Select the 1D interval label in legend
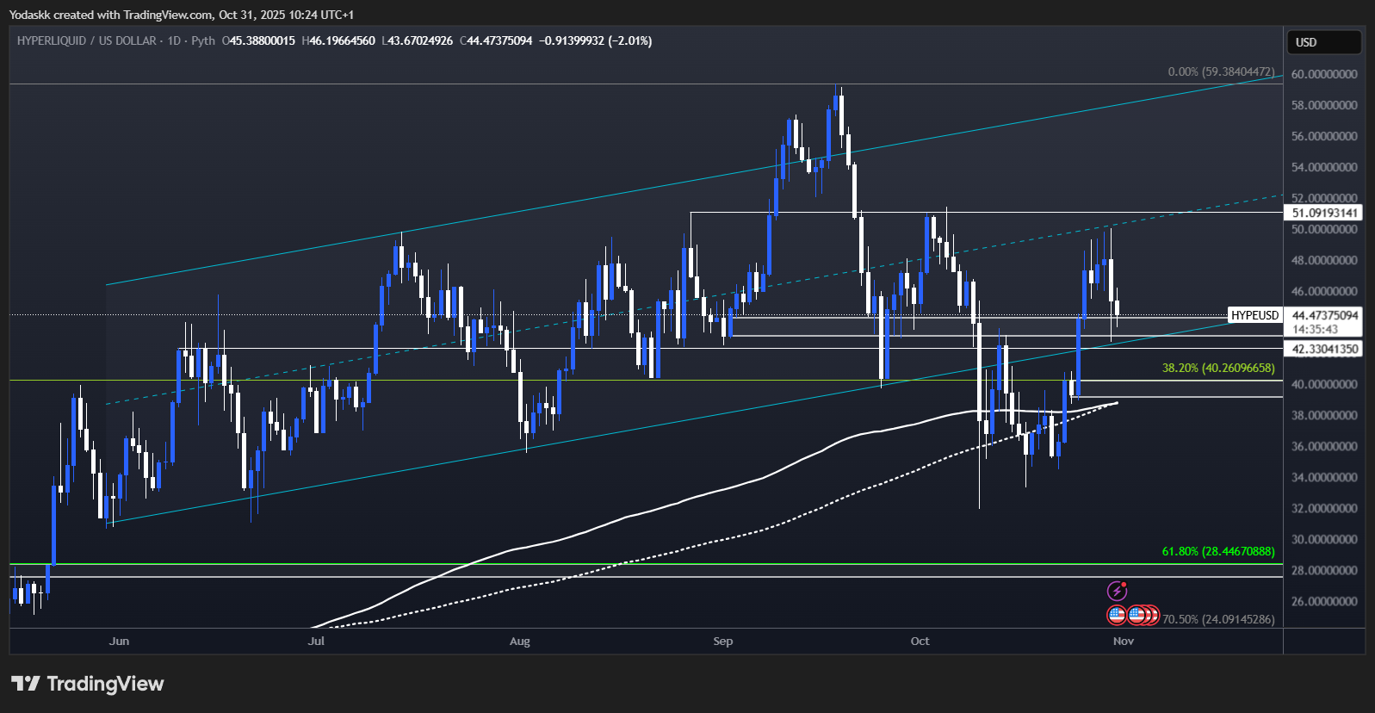 pyautogui.click(x=174, y=40)
